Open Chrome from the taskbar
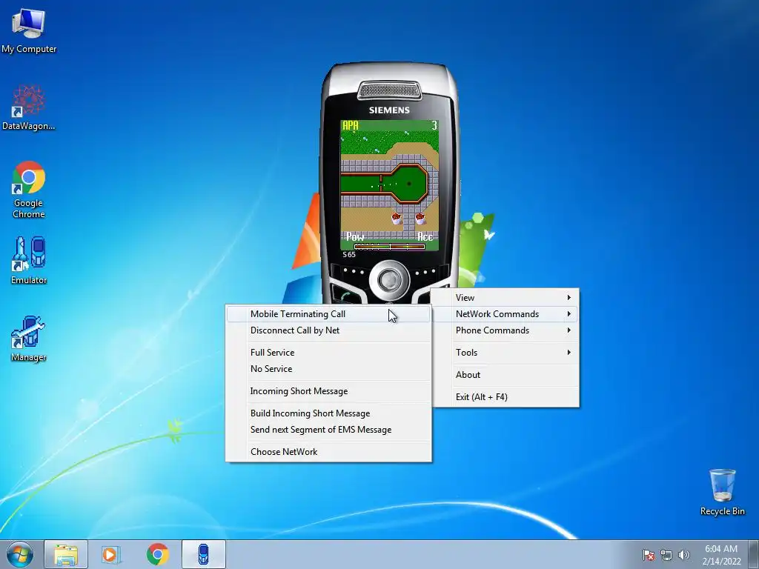This screenshot has height=569, width=759. click(x=157, y=554)
